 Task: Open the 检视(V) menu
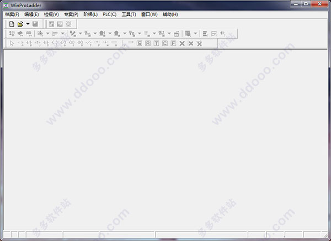[51, 14]
